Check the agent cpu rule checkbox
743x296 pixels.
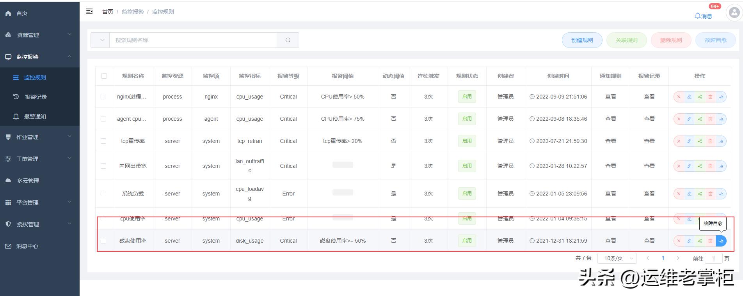pos(103,119)
